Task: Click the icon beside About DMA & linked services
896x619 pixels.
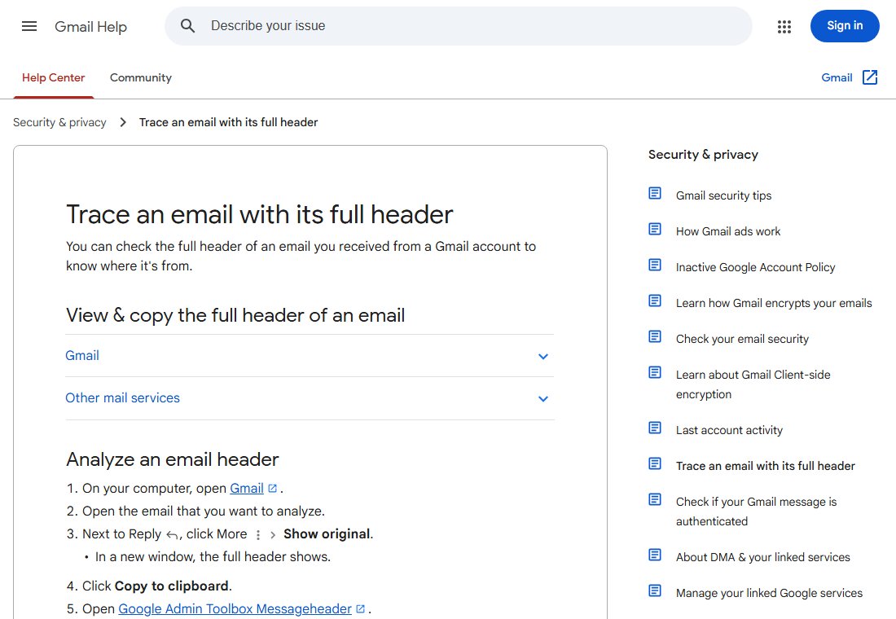Action: [655, 555]
